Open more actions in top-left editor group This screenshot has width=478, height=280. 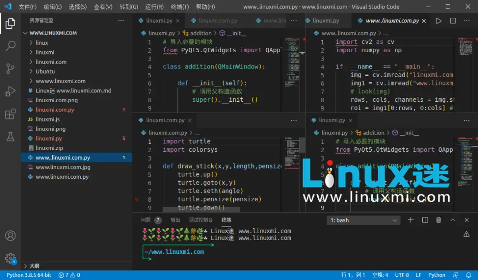pos(293,21)
